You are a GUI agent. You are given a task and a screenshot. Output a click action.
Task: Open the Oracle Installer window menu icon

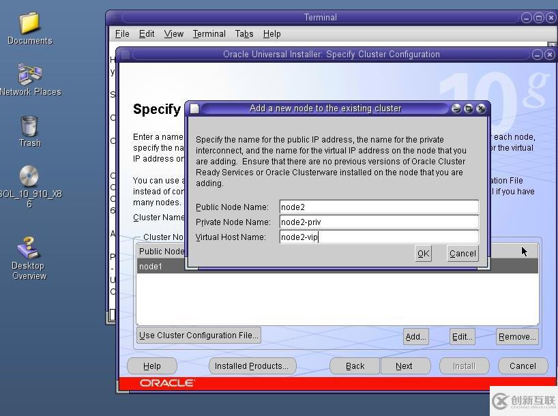[126, 55]
